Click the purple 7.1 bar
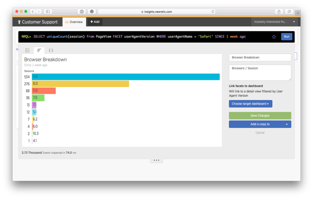The image size is (313, 199). coord(34,105)
